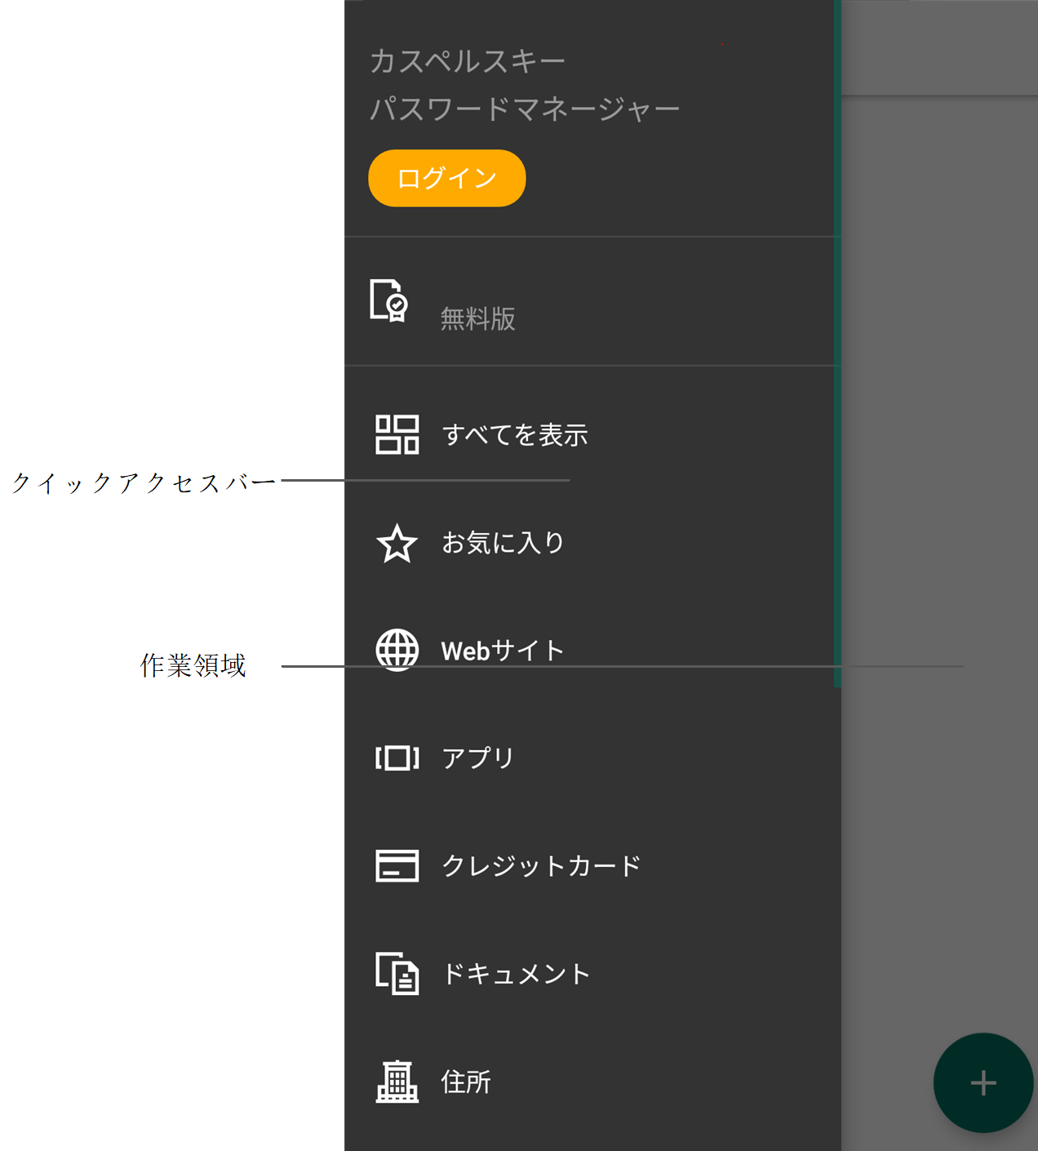
Task: Click the license certificate icon
Action: point(389,300)
